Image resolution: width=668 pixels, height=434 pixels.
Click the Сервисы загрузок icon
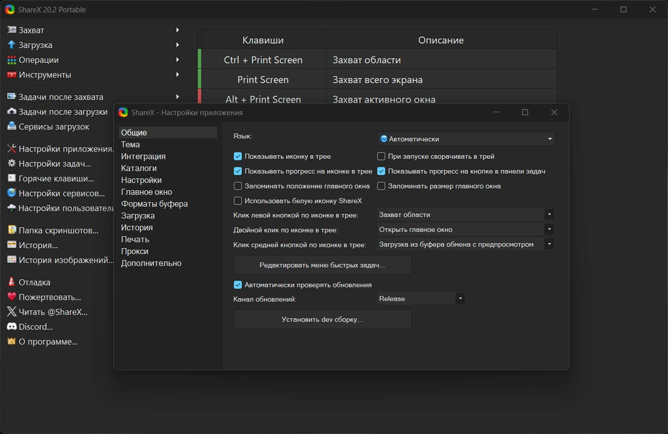click(x=11, y=126)
